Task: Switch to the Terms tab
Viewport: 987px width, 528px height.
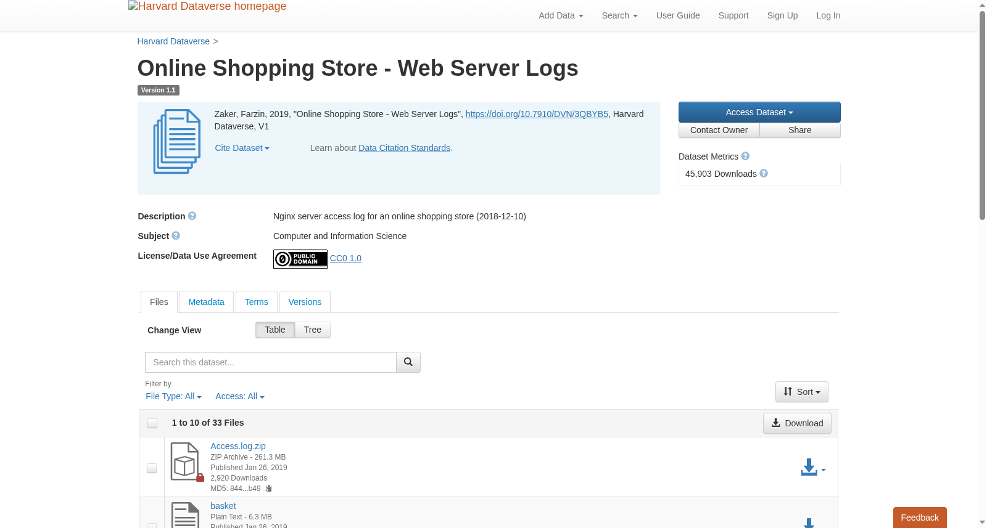Action: point(257,302)
